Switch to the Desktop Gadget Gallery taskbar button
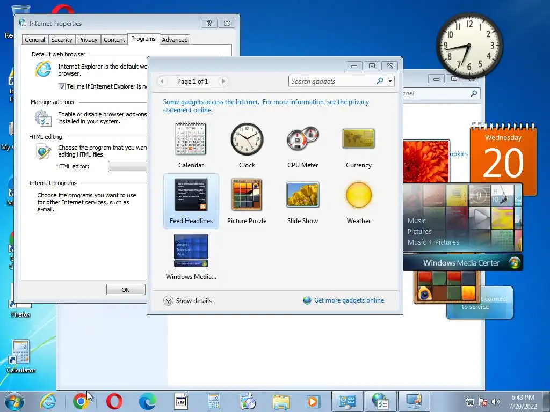Image resolution: width=550 pixels, height=412 pixels. pos(414,401)
